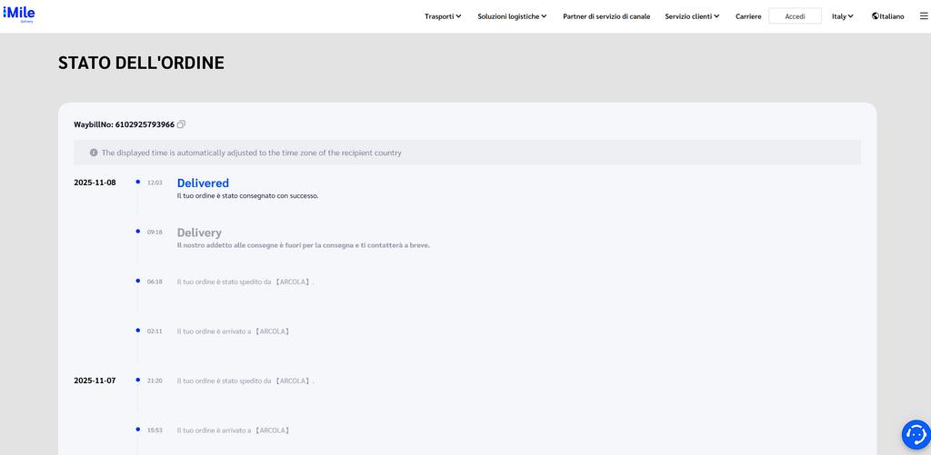This screenshot has width=931, height=455.
Task: Go to Partner di servizio di canale
Action: pos(606,16)
